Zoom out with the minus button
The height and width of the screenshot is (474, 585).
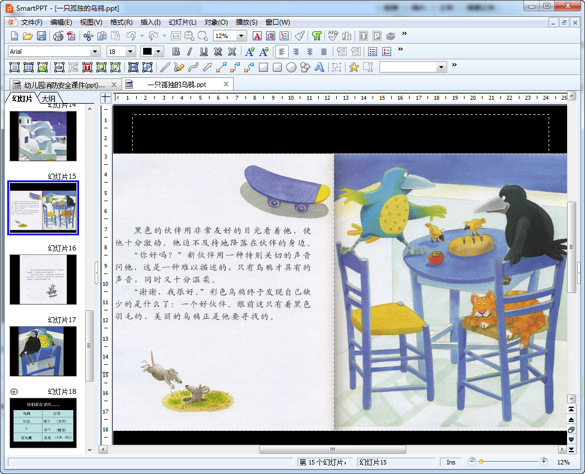pyautogui.click(x=472, y=462)
